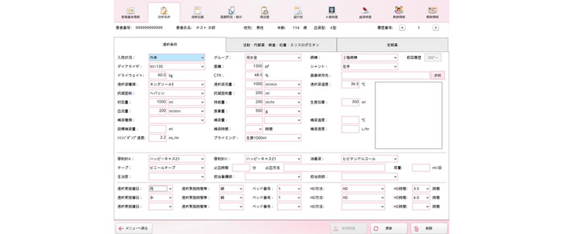
Task: Switch to 注射・内服薬・検査・処置・エリスロポエチン tab
Action: coord(281,45)
